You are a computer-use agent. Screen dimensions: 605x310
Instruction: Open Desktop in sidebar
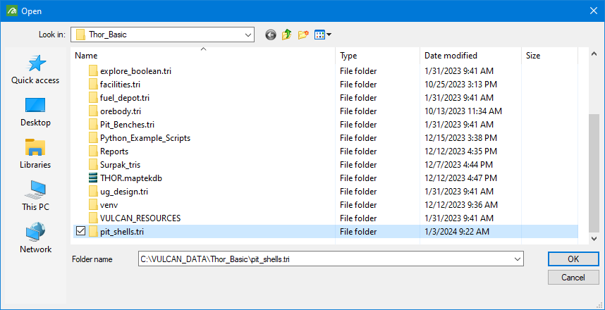pos(35,112)
